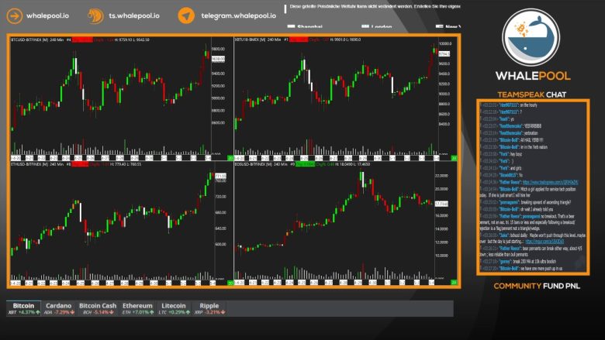Viewport: 605px width, 340px height.
Task: Click the Telegram paper plane icon
Action: (185, 15)
